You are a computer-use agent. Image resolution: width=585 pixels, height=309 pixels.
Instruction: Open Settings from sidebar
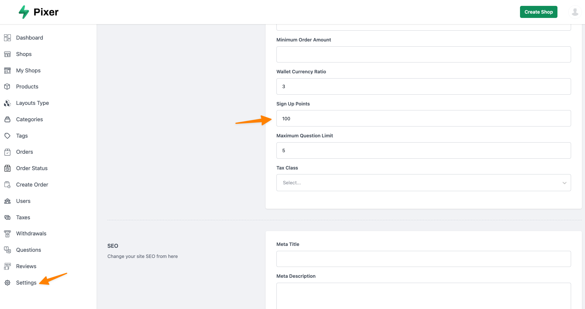(x=26, y=283)
